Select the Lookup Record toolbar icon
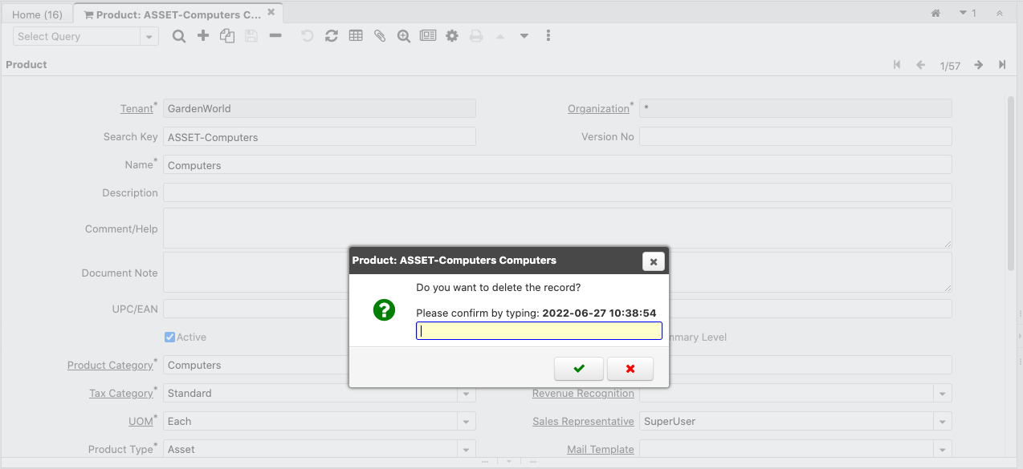The width and height of the screenshot is (1023, 469). point(178,35)
